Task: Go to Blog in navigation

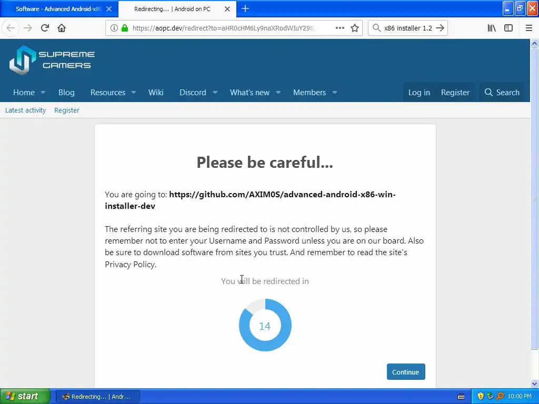Action: (x=66, y=93)
